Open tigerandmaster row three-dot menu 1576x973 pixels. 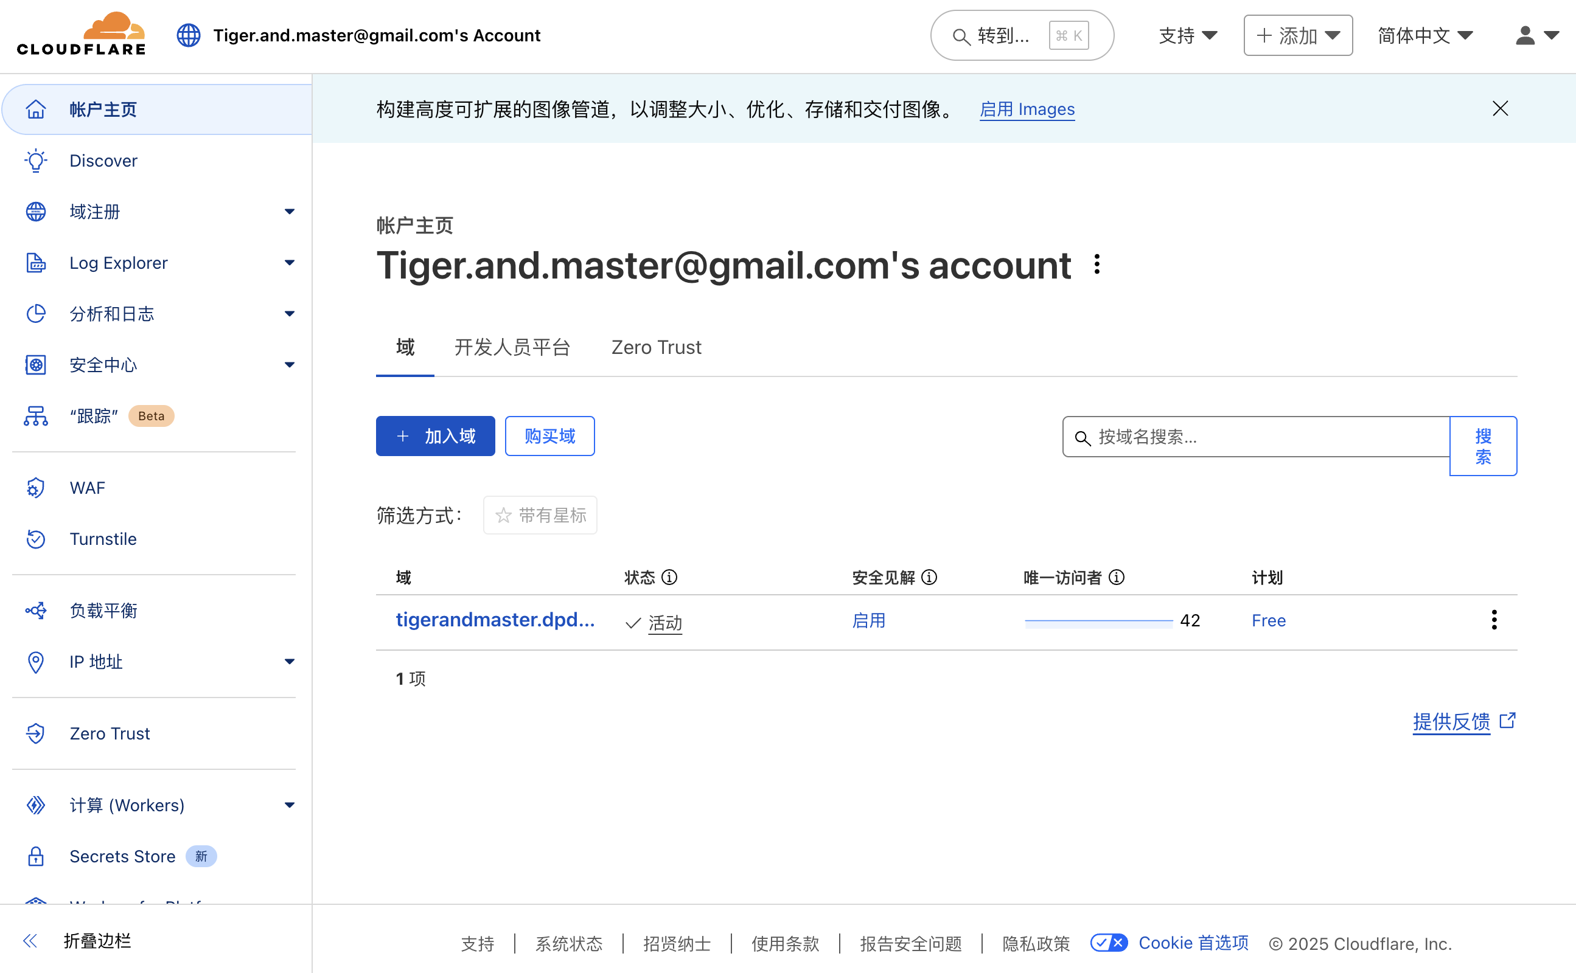point(1494,620)
